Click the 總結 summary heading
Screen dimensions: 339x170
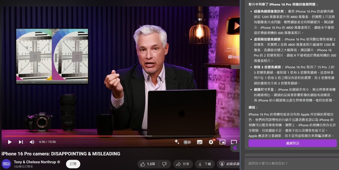(x=253, y=107)
